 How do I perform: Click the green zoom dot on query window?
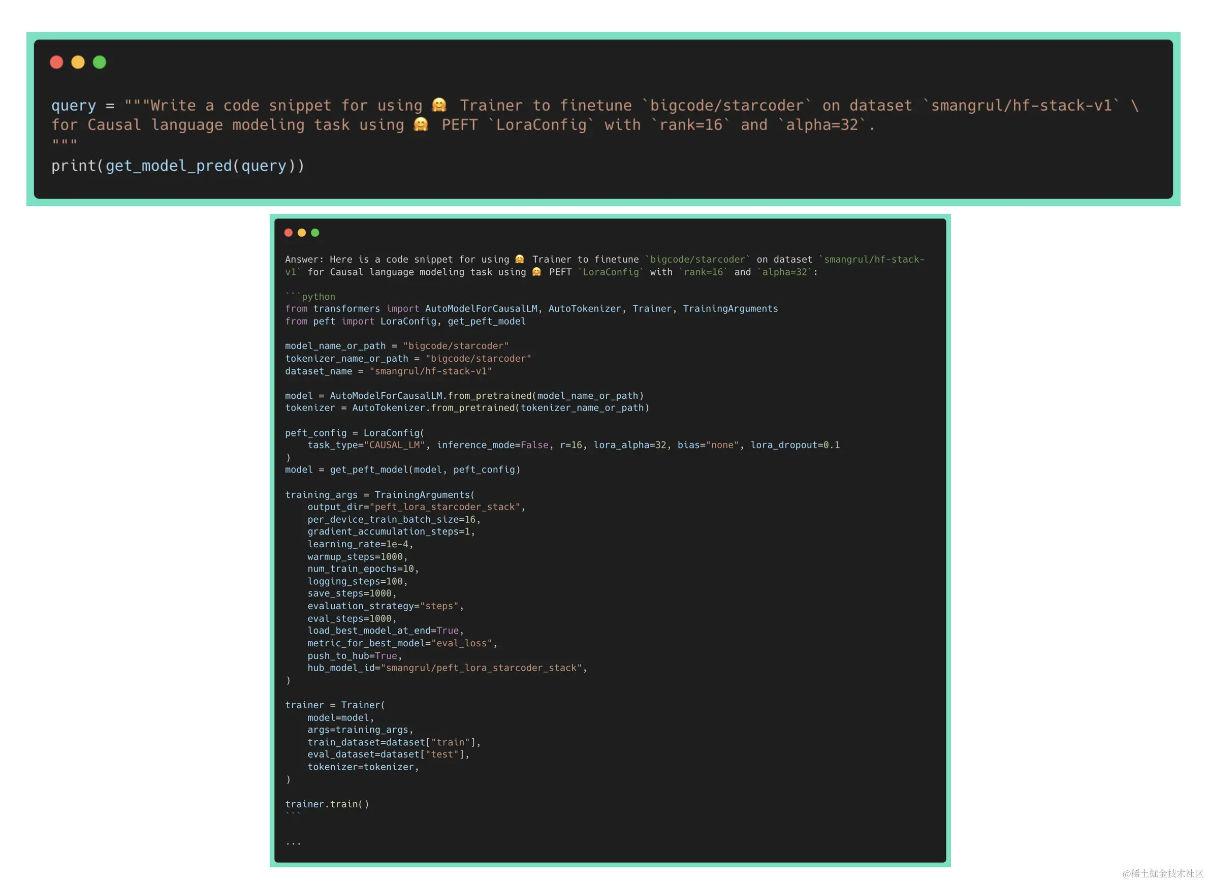click(99, 62)
